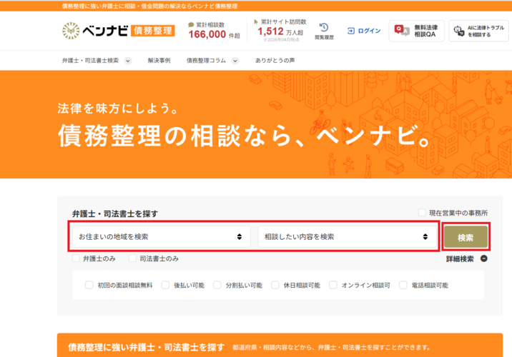Tick 分割払い可能 checkbox
Image resolution: width=512 pixels, height=357 pixels.
[x=217, y=285]
